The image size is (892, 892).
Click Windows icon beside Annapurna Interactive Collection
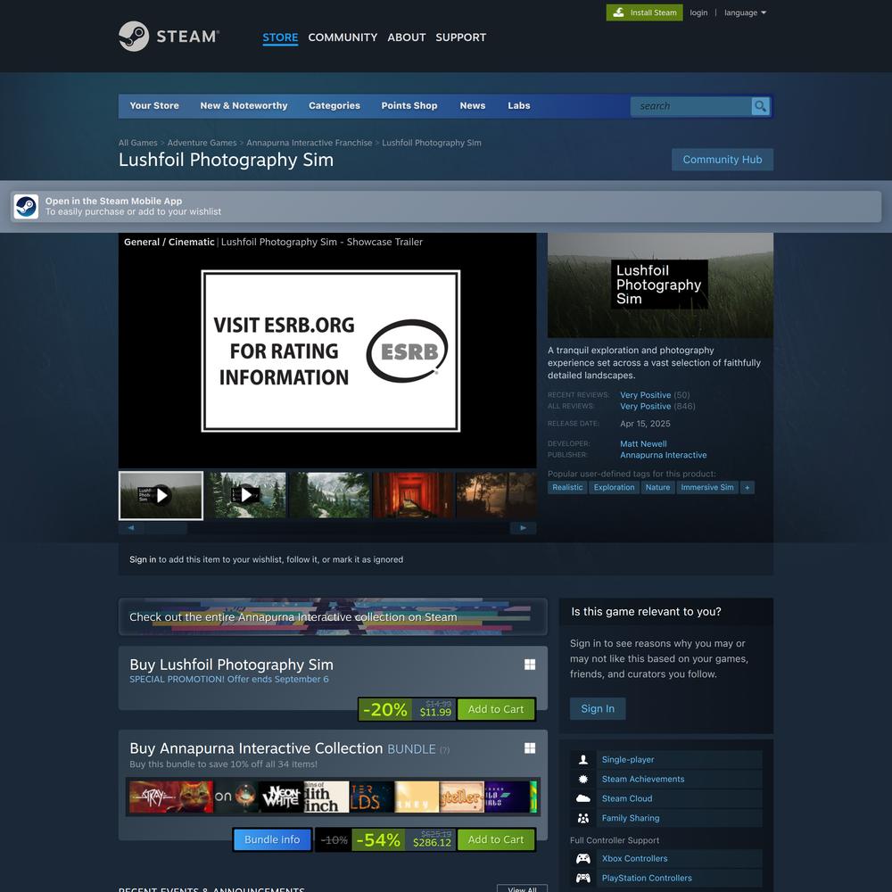point(530,748)
